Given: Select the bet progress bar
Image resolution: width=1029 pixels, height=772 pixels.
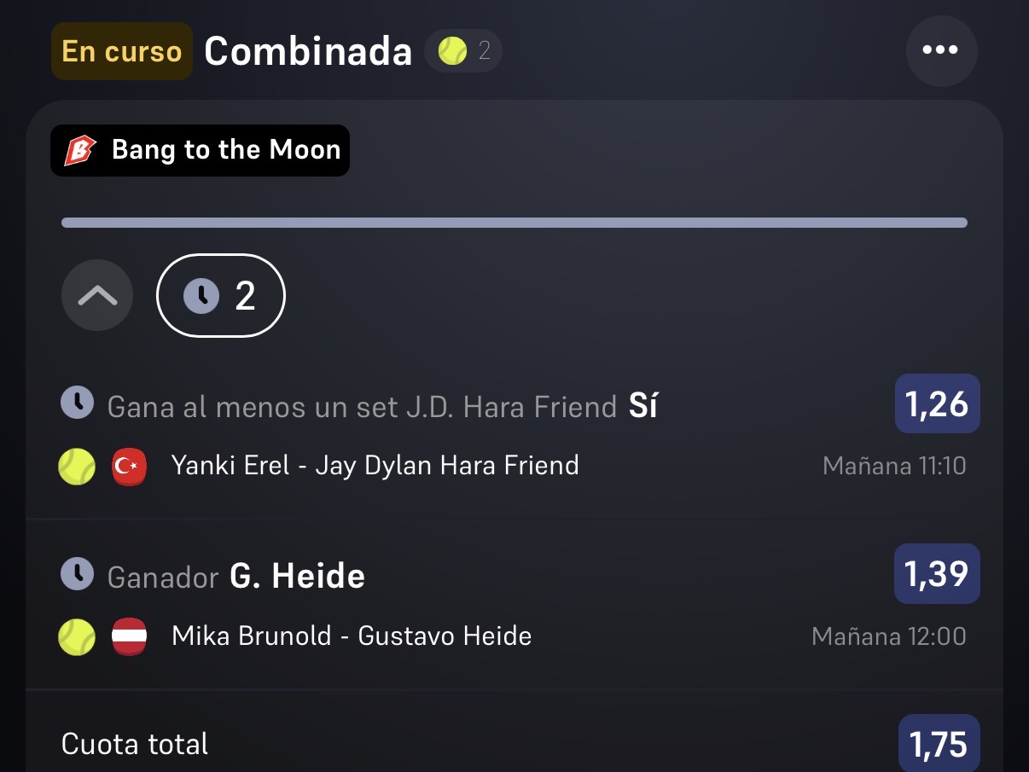Looking at the screenshot, I should 514,223.
